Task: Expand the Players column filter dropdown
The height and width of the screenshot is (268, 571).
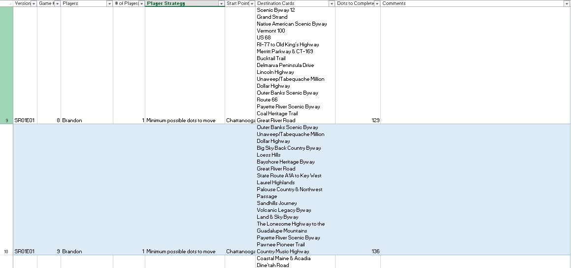Action: coord(109,3)
